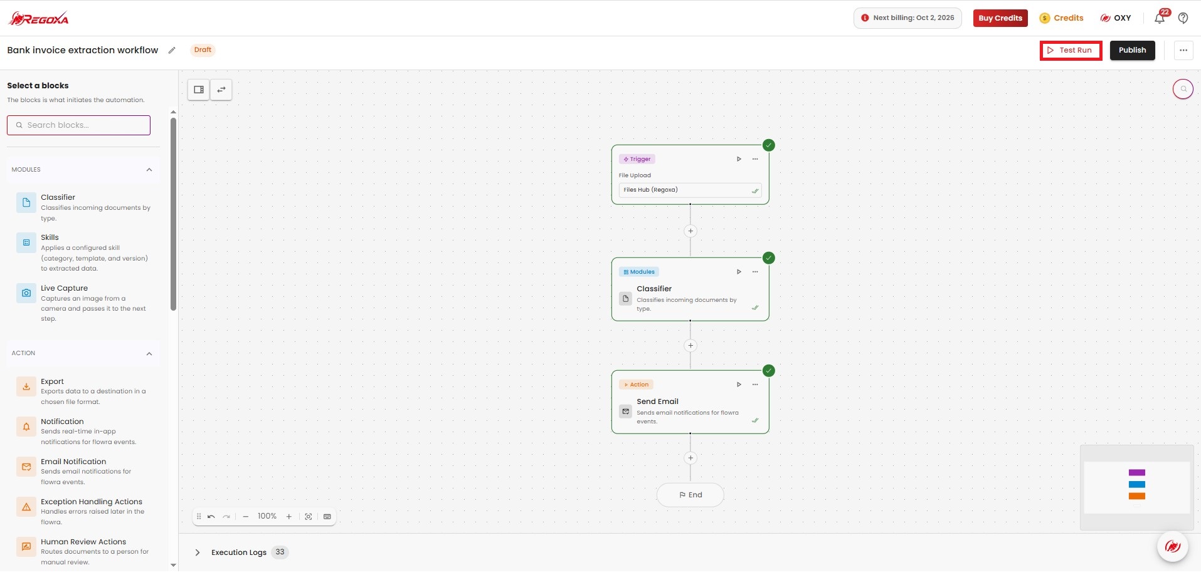The width and height of the screenshot is (1201, 575).
Task: Open Classifier block more options
Action: pyautogui.click(x=755, y=272)
